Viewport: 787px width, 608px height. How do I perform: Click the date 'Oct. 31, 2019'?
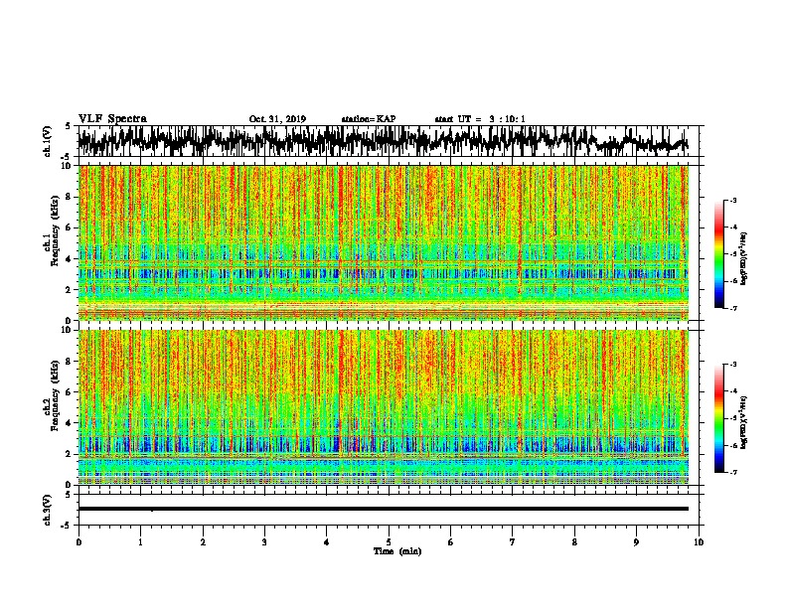277,119
